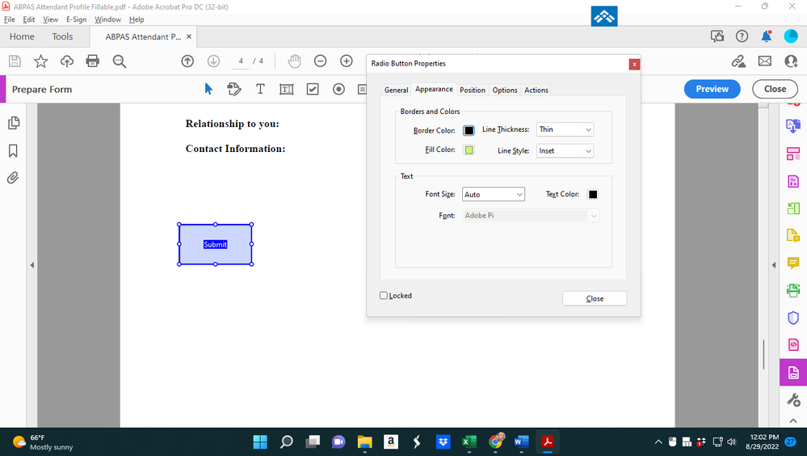Image resolution: width=807 pixels, height=456 pixels.
Task: Open the Attachments paperclip panel
Action: (13, 178)
